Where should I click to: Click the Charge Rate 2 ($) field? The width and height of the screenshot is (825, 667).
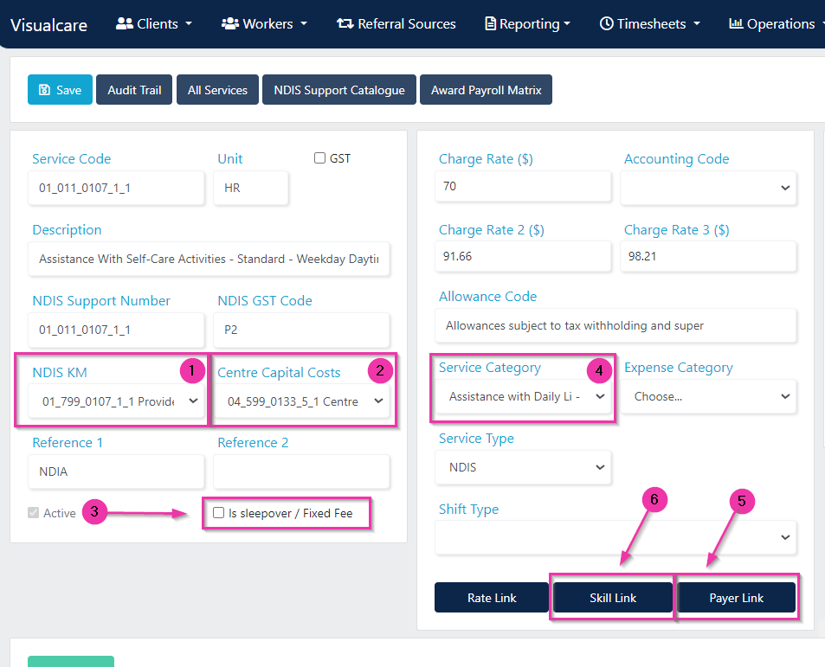523,256
